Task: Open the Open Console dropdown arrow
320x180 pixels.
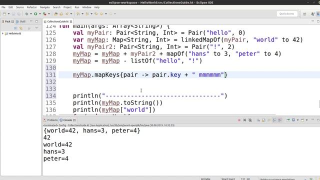Action: coord(306,120)
